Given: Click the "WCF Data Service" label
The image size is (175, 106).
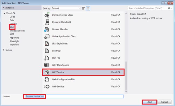Looking at the screenshot, I should click(61, 65).
